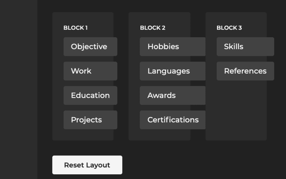The image size is (286, 179).
Task: Click the Hobbies section item
Action: [x=172, y=47]
